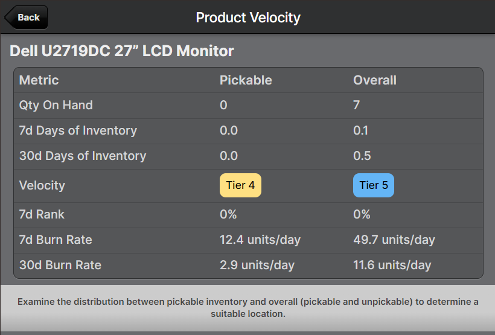
Task: Click the overall Qty On Hand value 7
Action: [357, 105]
